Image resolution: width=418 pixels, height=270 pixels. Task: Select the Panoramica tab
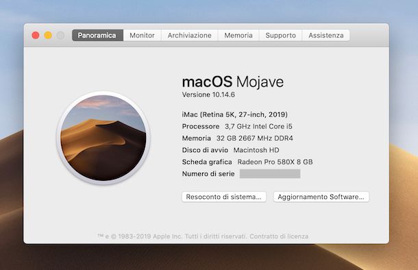pyautogui.click(x=97, y=35)
